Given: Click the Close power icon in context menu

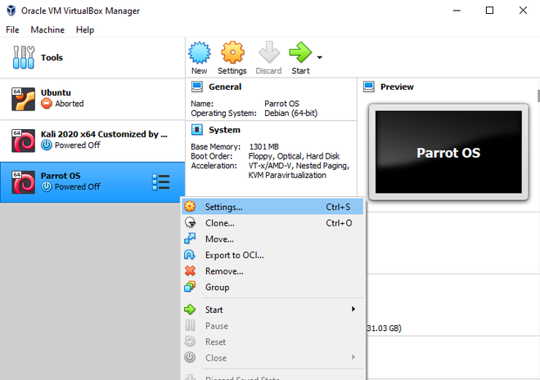Looking at the screenshot, I should [x=190, y=357].
